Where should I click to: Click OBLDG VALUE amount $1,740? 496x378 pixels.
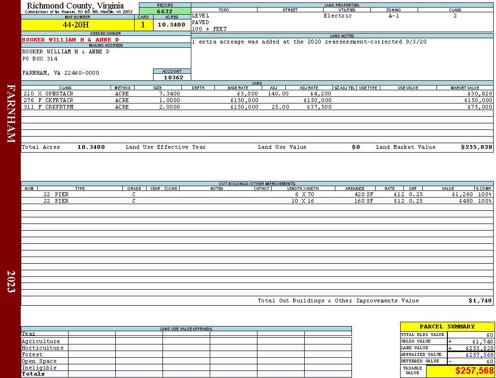tap(482, 341)
